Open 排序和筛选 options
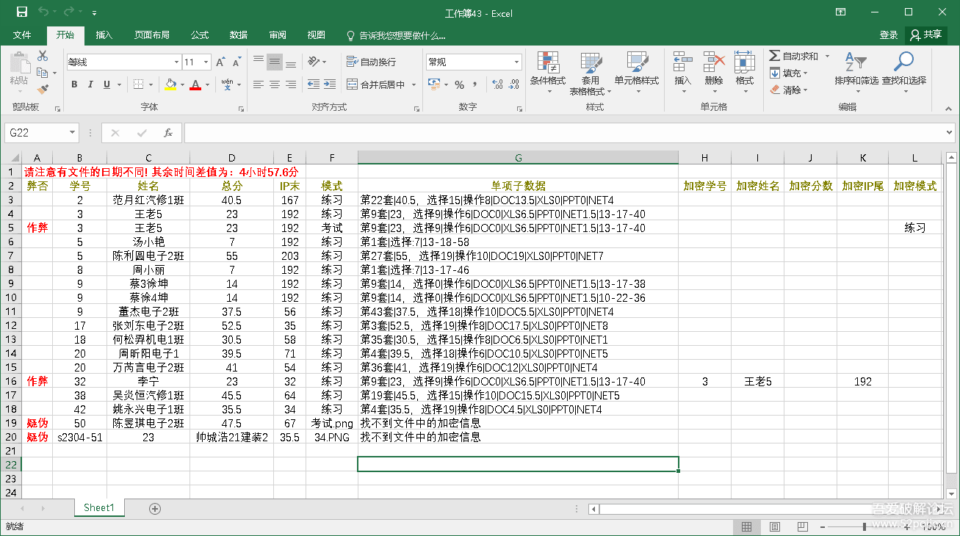The height and width of the screenshot is (536, 960). pos(856,73)
